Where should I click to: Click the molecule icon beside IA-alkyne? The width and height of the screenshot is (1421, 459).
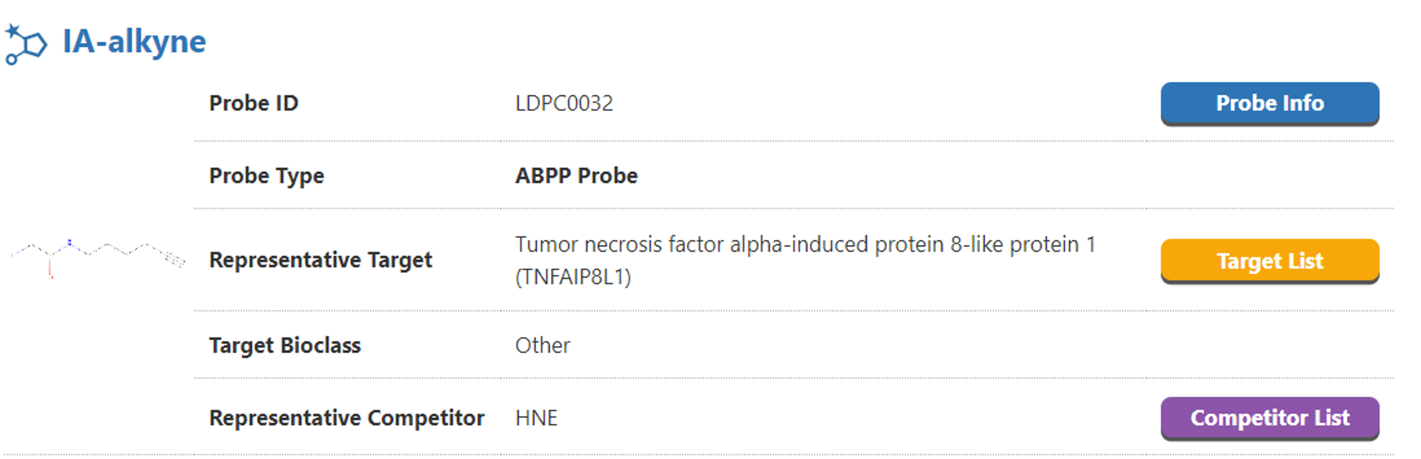pos(26,44)
